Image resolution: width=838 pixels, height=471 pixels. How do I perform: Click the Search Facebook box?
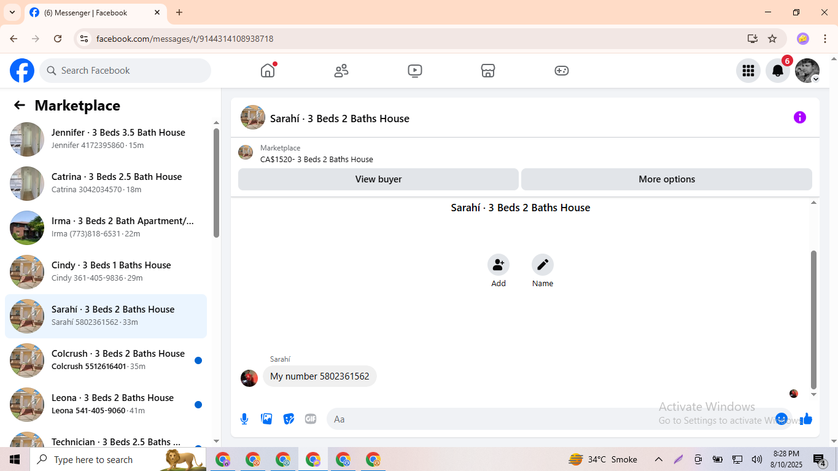125,71
